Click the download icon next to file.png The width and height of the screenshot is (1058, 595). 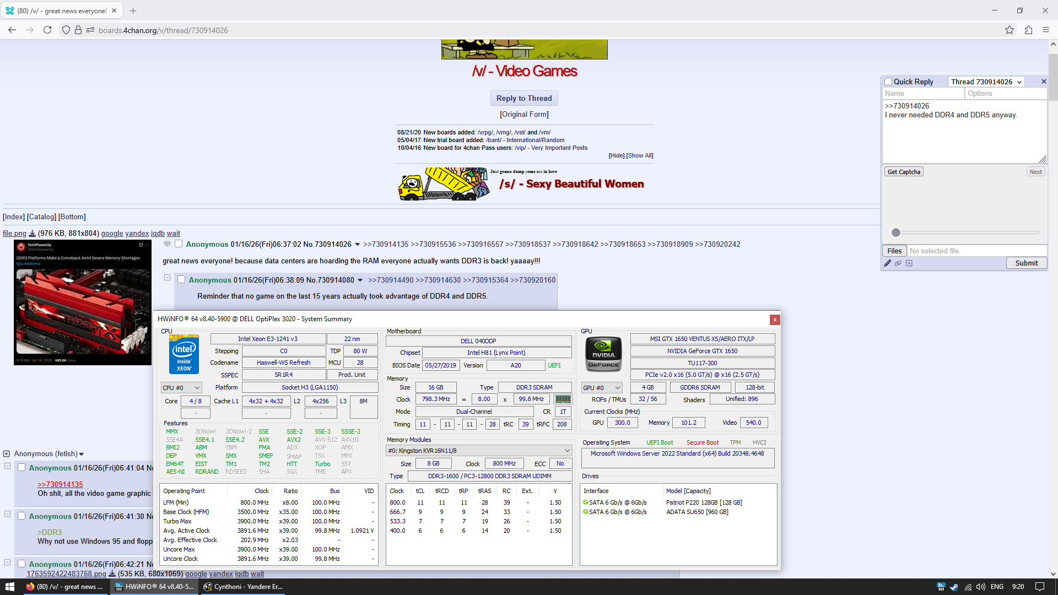32,234
